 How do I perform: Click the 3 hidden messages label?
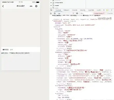(x=110, y=13)
